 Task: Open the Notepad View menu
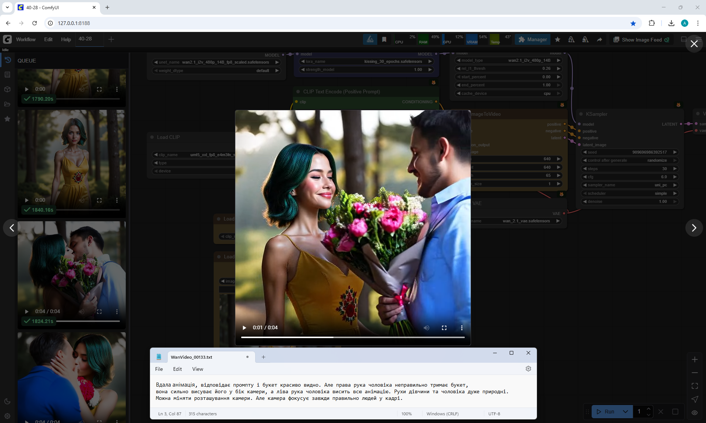click(197, 369)
